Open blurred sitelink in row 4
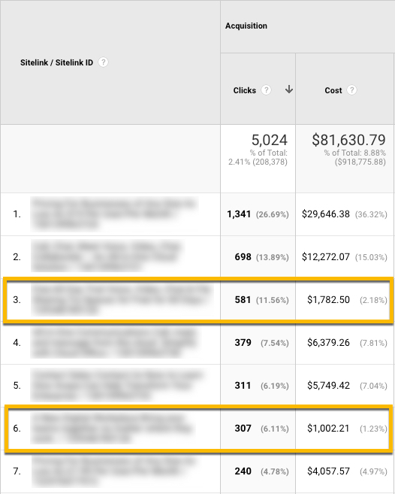 [x=114, y=342]
